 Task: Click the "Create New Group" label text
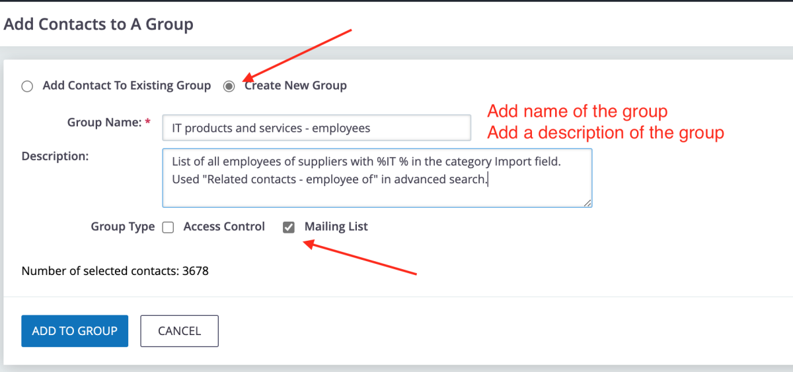(x=295, y=86)
